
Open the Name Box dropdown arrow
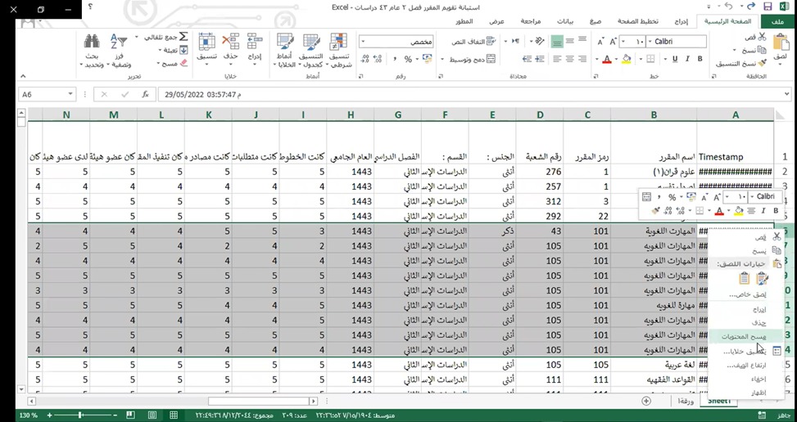[70, 94]
